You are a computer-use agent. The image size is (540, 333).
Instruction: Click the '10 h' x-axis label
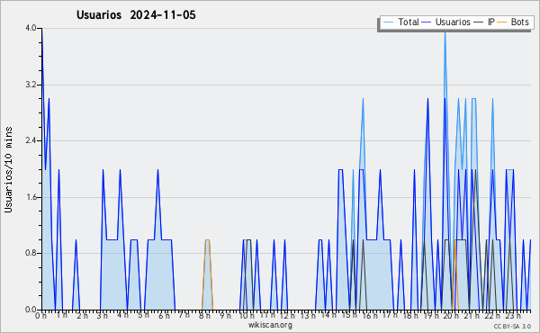pos(247,316)
